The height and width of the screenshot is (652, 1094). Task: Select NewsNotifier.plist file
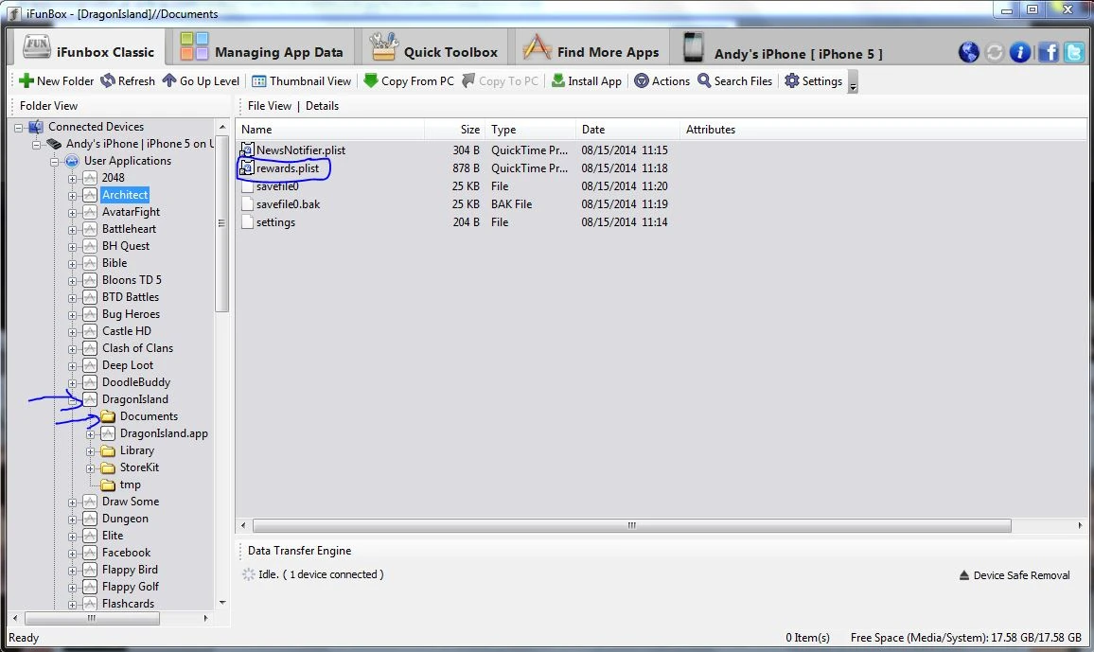coord(301,150)
